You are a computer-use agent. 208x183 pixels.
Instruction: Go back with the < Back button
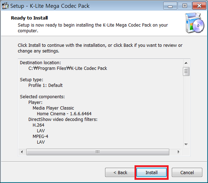120,172
